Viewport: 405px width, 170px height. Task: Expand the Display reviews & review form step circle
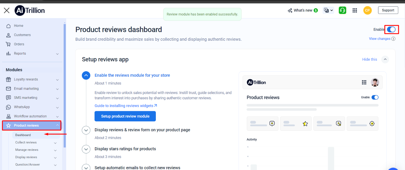click(x=86, y=130)
